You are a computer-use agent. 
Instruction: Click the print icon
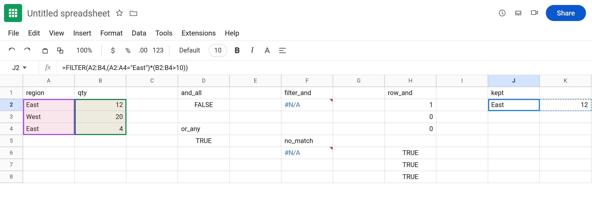(45, 50)
